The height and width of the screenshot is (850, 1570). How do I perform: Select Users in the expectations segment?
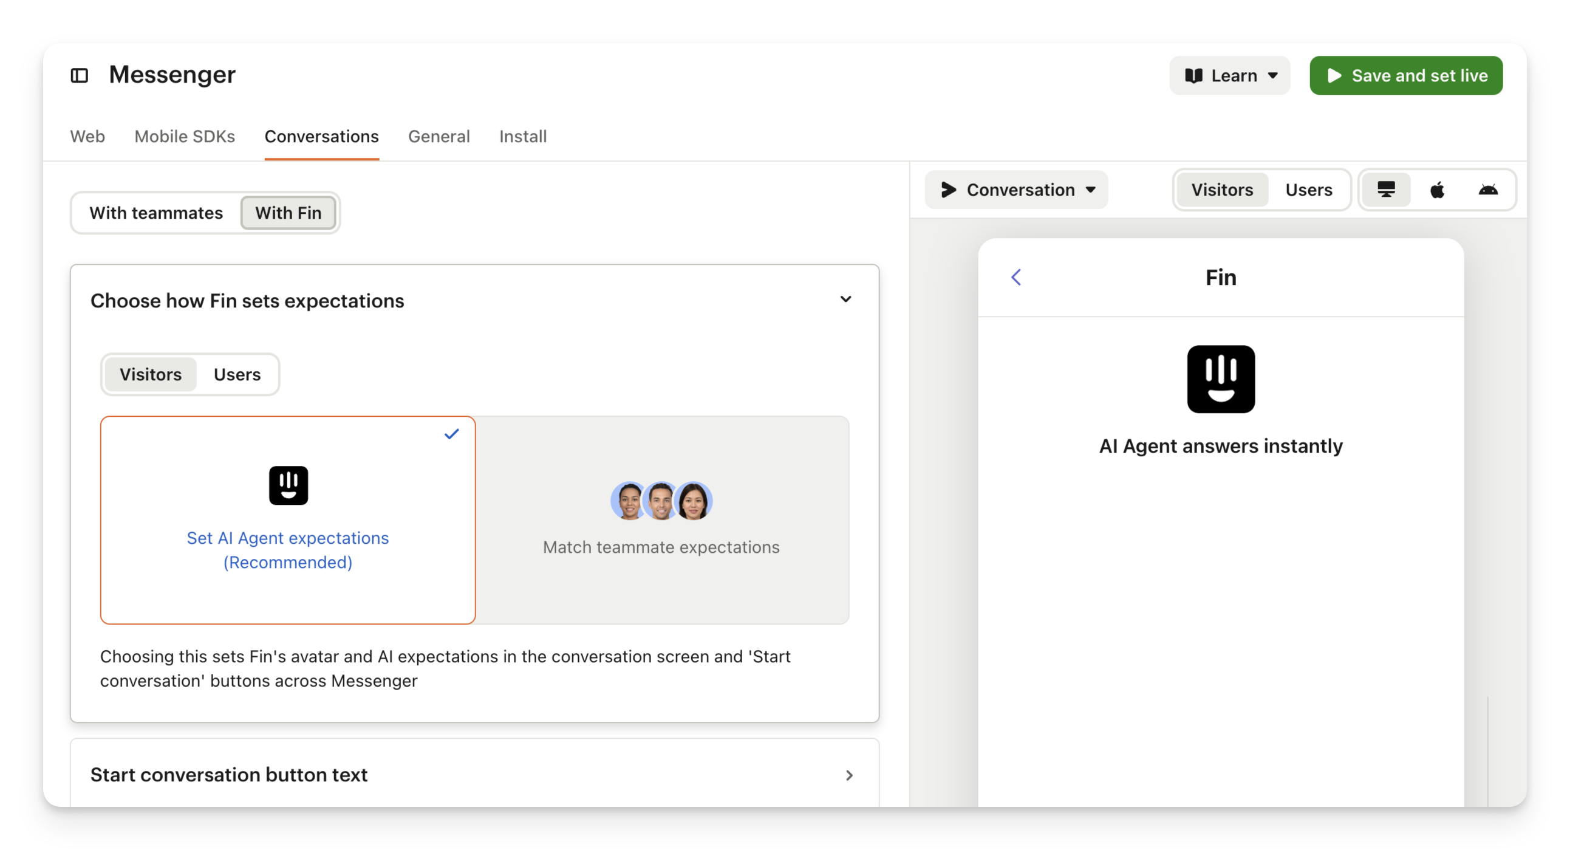tap(237, 374)
